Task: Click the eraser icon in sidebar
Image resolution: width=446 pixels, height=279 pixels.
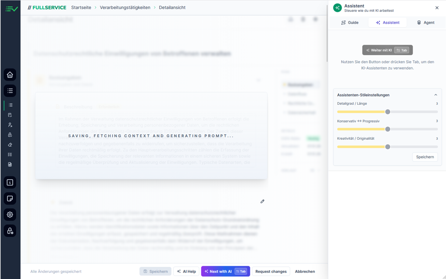Action: click(10, 145)
